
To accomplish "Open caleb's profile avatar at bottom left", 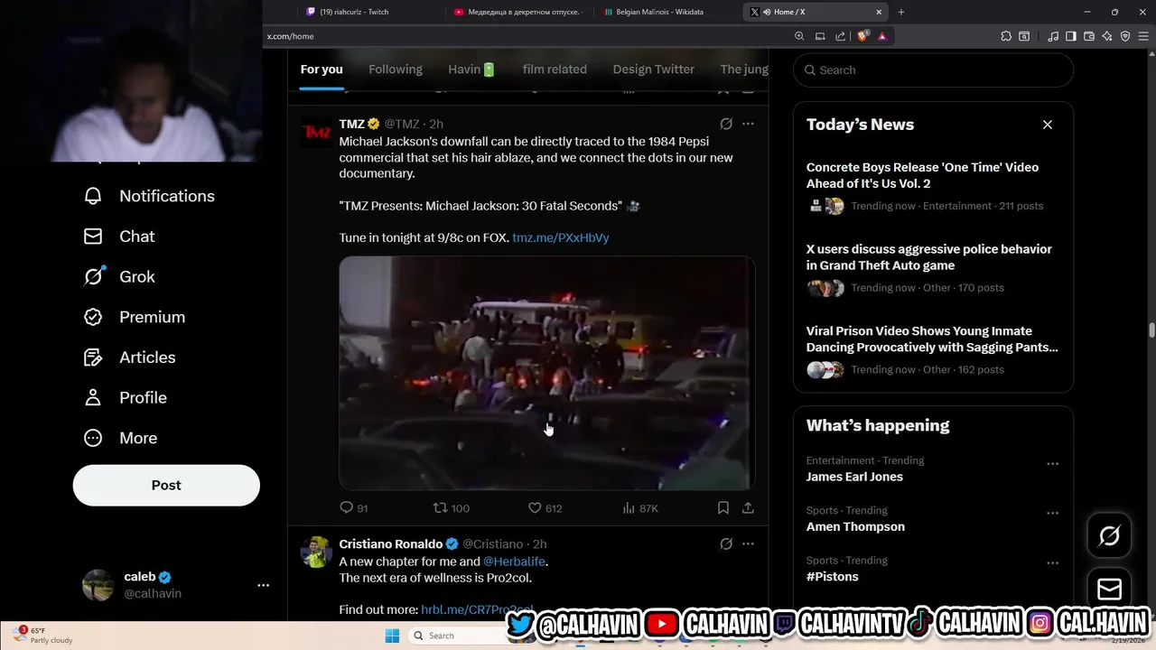I will (x=98, y=585).
